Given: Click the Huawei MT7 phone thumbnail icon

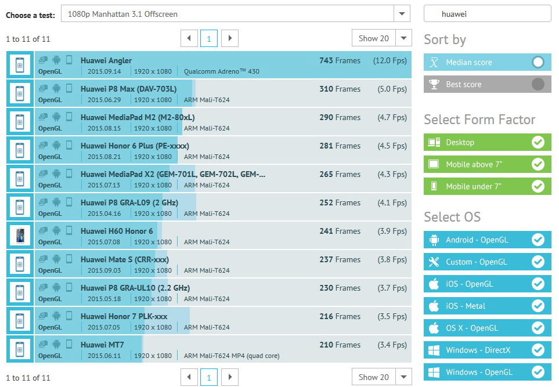Looking at the screenshot, I should click(20, 349).
